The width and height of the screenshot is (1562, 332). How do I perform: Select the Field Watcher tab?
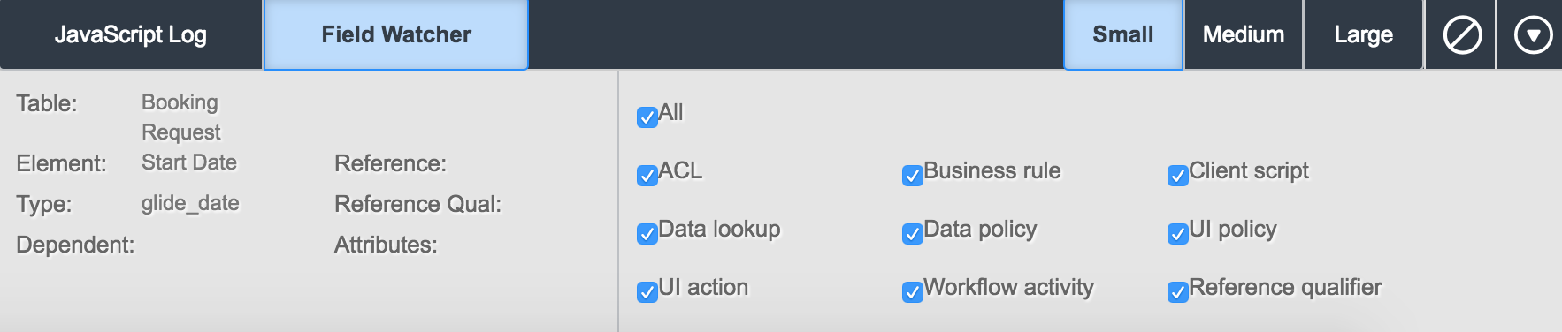(x=396, y=34)
